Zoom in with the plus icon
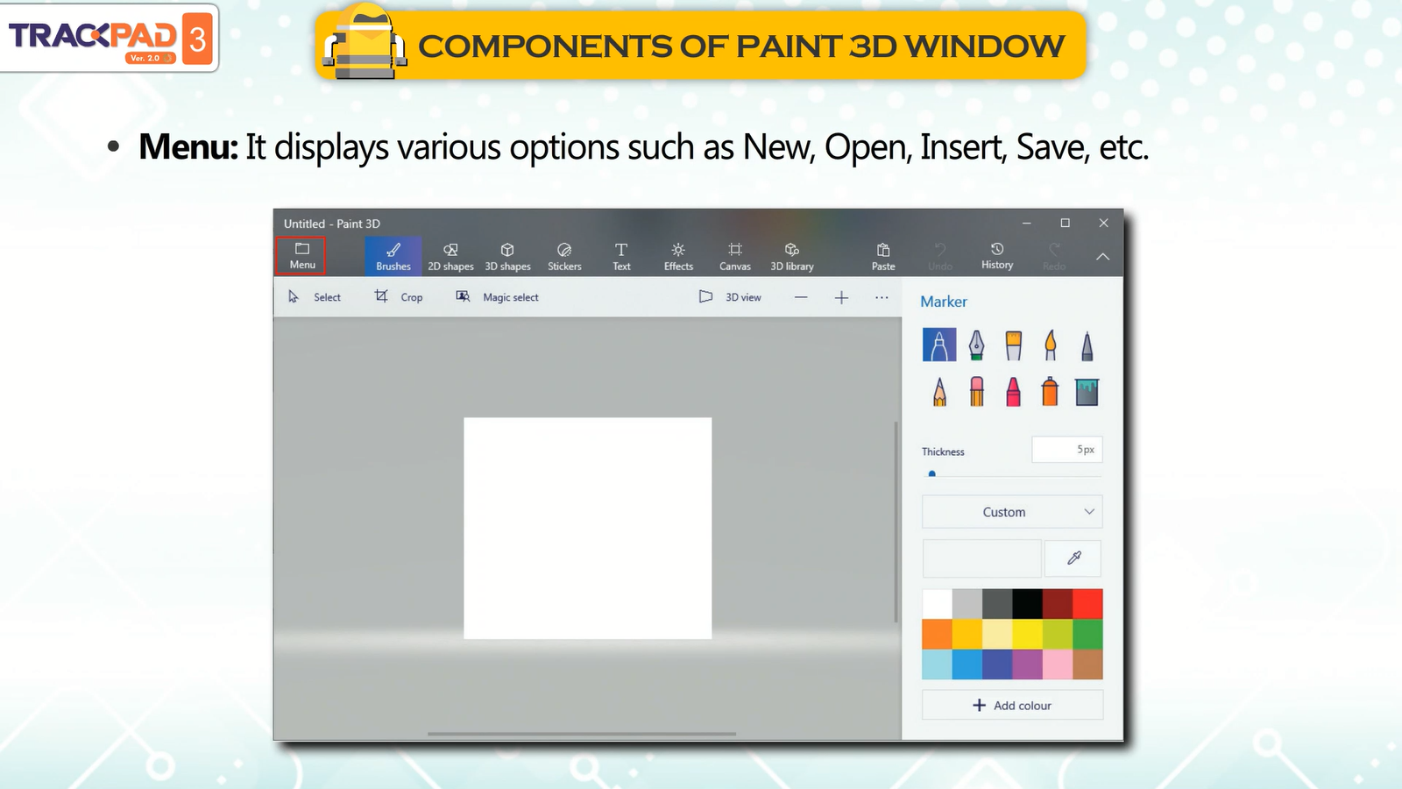The width and height of the screenshot is (1402, 789). click(841, 297)
